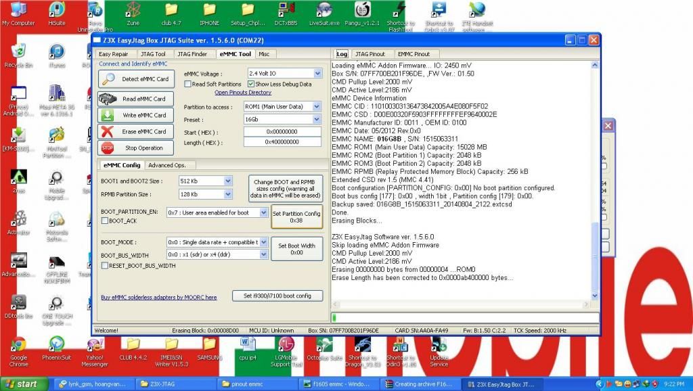Select the eMMC Tool tab
This screenshot has height=391, width=693.
click(x=235, y=54)
